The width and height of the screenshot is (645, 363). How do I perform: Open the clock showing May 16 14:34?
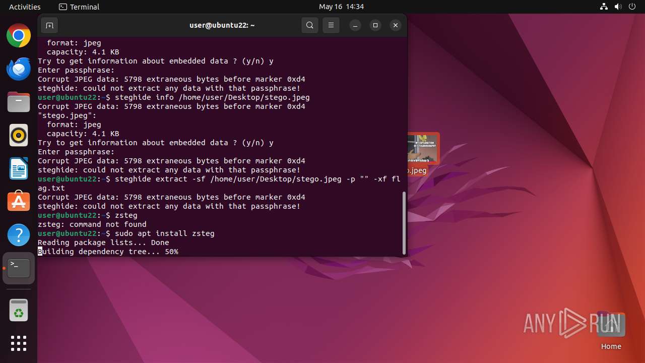point(341,7)
